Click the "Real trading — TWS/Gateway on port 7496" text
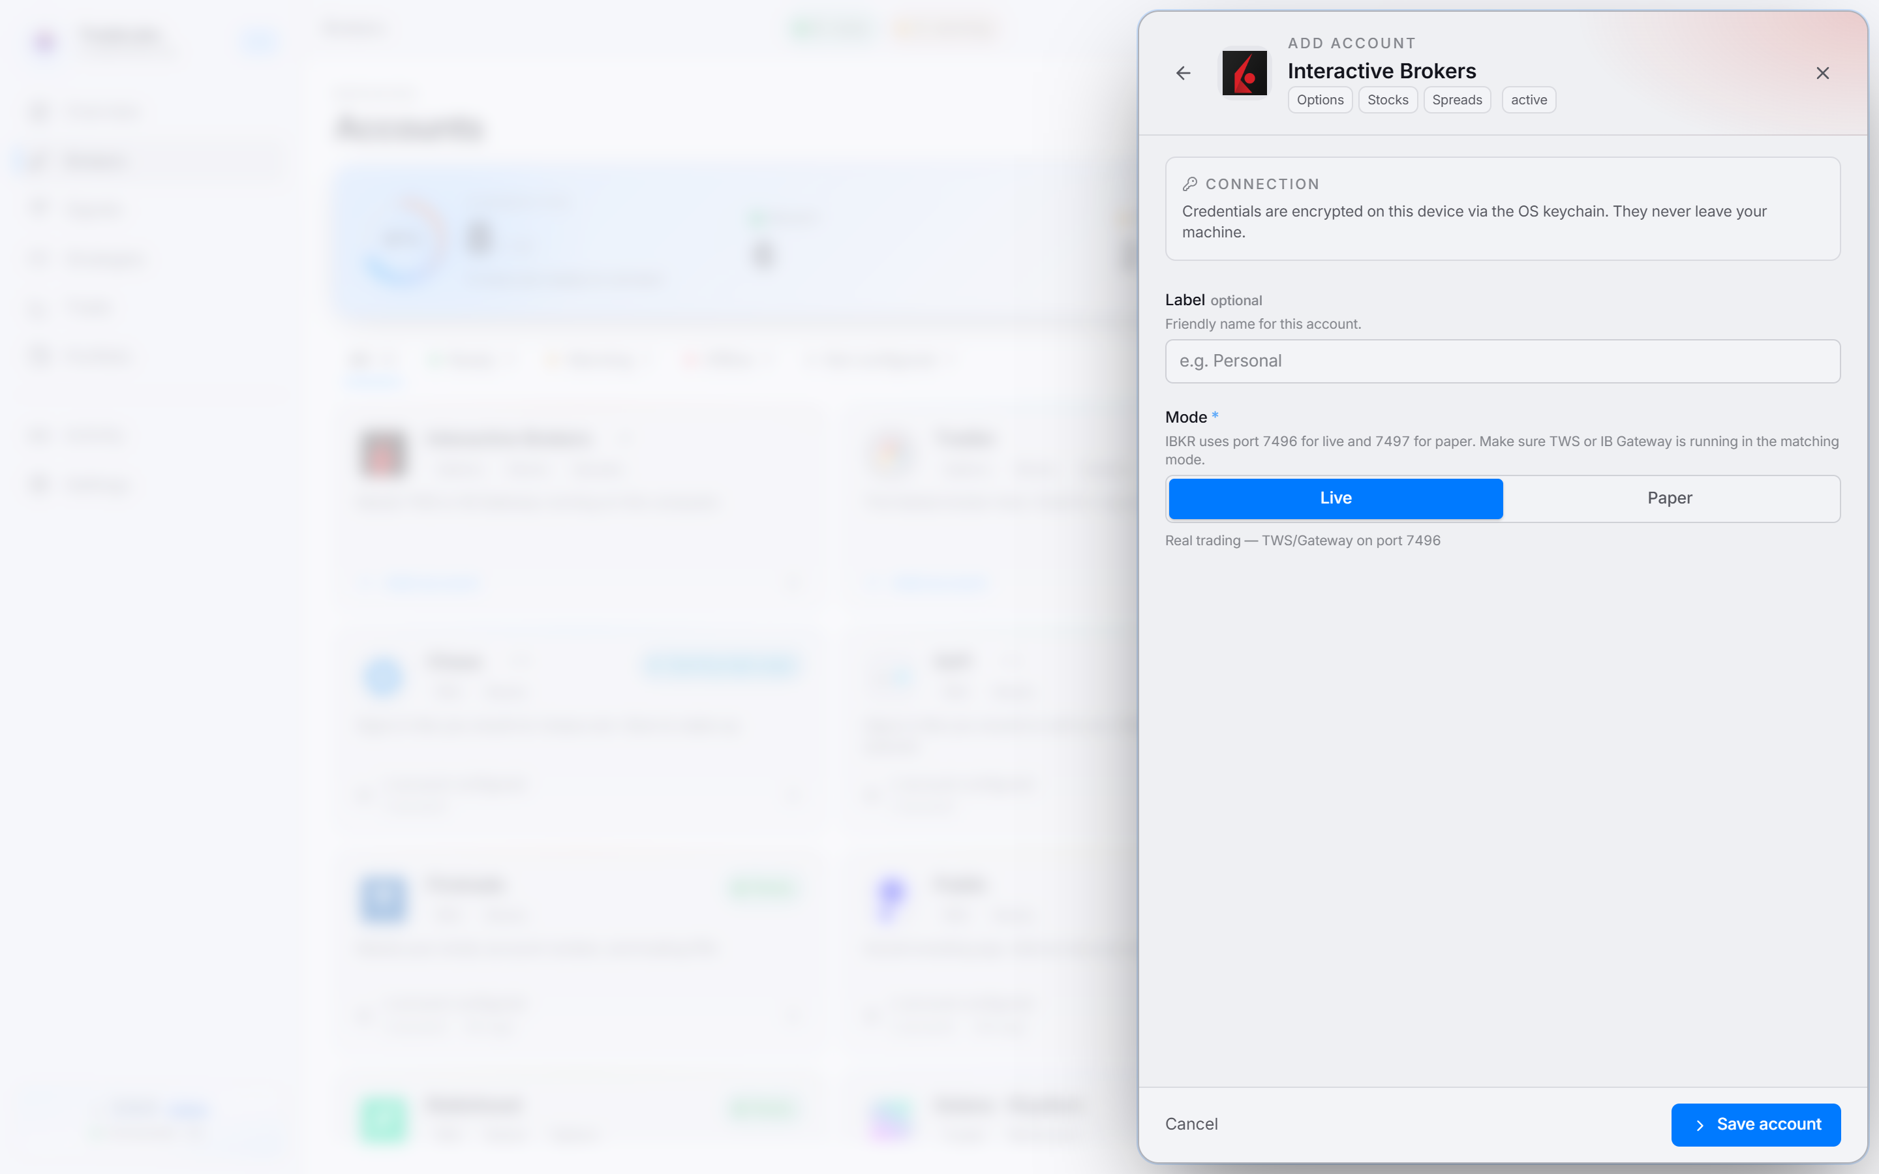Image resolution: width=1879 pixels, height=1174 pixels. tap(1302, 541)
